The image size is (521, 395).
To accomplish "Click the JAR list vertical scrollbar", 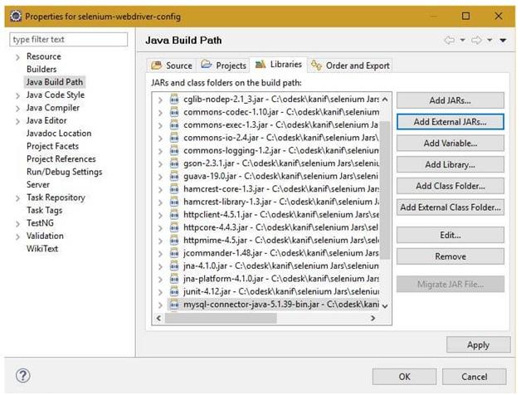I will [x=384, y=199].
